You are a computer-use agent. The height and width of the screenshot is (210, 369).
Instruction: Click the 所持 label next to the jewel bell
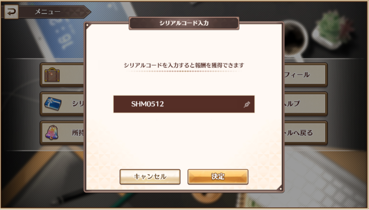pyautogui.click(x=78, y=133)
